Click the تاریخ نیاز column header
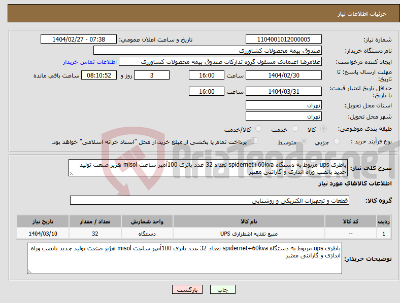This screenshot has width=400, height=303. [43, 221]
